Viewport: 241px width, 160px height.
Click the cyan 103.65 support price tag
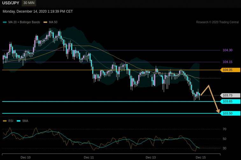click(x=230, y=101)
